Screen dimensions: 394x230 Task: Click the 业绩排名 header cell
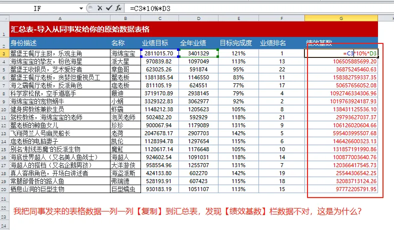coord(281,43)
